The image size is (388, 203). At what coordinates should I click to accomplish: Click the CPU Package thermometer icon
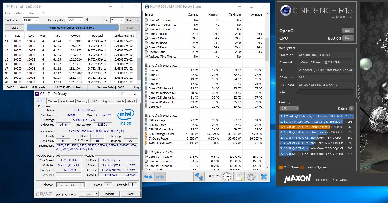146,120
